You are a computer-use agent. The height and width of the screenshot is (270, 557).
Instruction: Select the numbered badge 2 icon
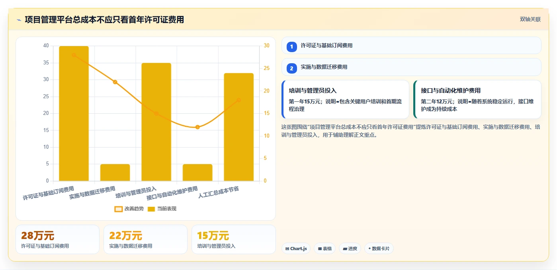(291, 68)
